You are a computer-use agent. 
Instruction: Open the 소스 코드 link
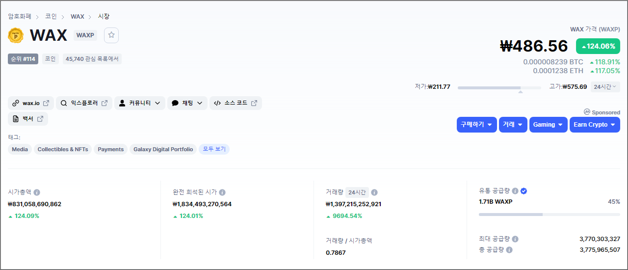(235, 103)
